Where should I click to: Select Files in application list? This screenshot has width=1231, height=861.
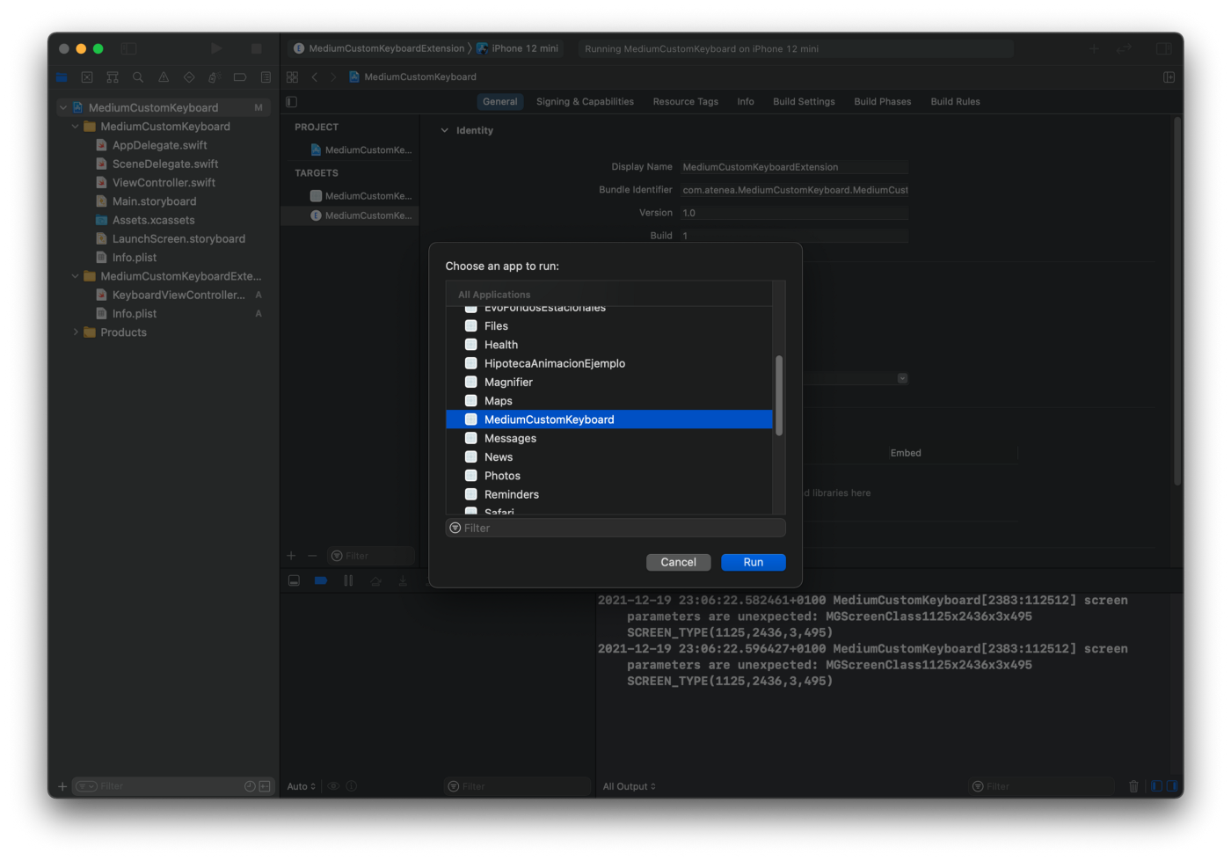pyautogui.click(x=608, y=326)
